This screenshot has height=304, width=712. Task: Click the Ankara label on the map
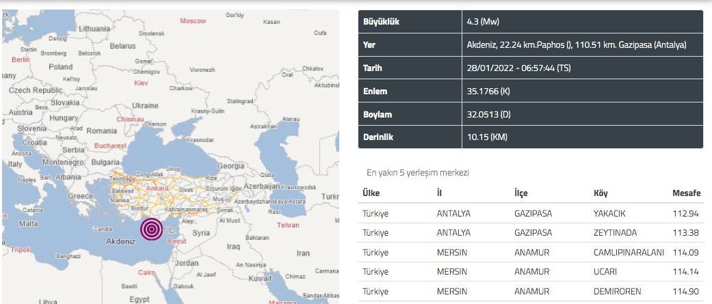157,188
